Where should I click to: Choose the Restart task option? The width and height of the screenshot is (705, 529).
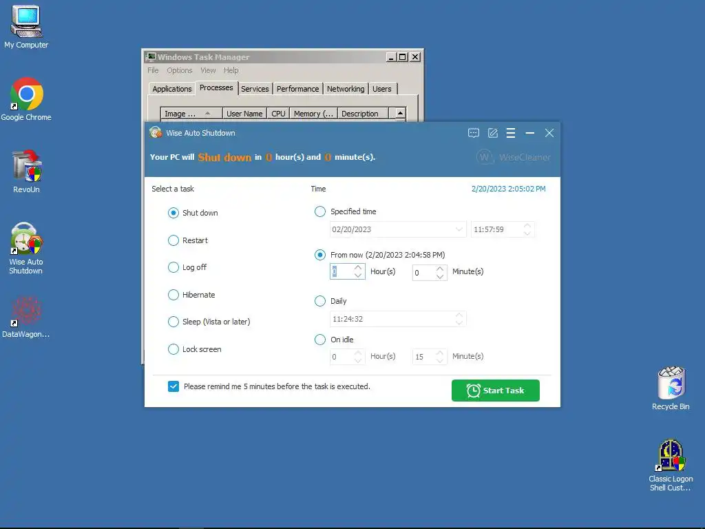tap(173, 240)
